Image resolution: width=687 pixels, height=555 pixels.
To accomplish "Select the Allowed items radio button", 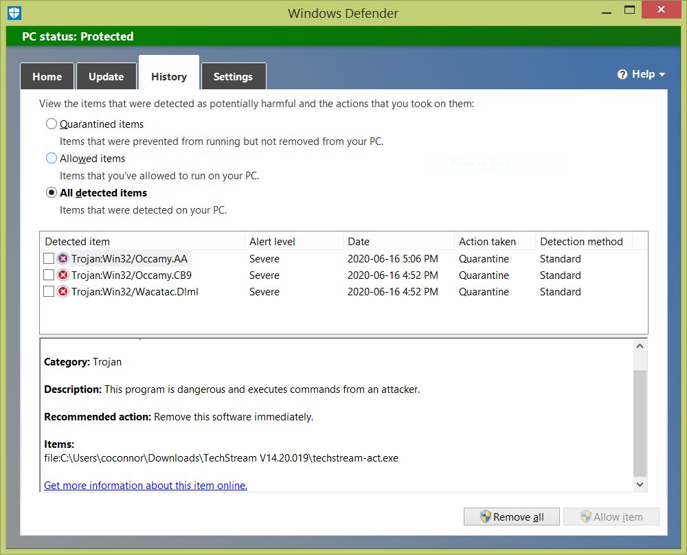I will pyautogui.click(x=52, y=158).
